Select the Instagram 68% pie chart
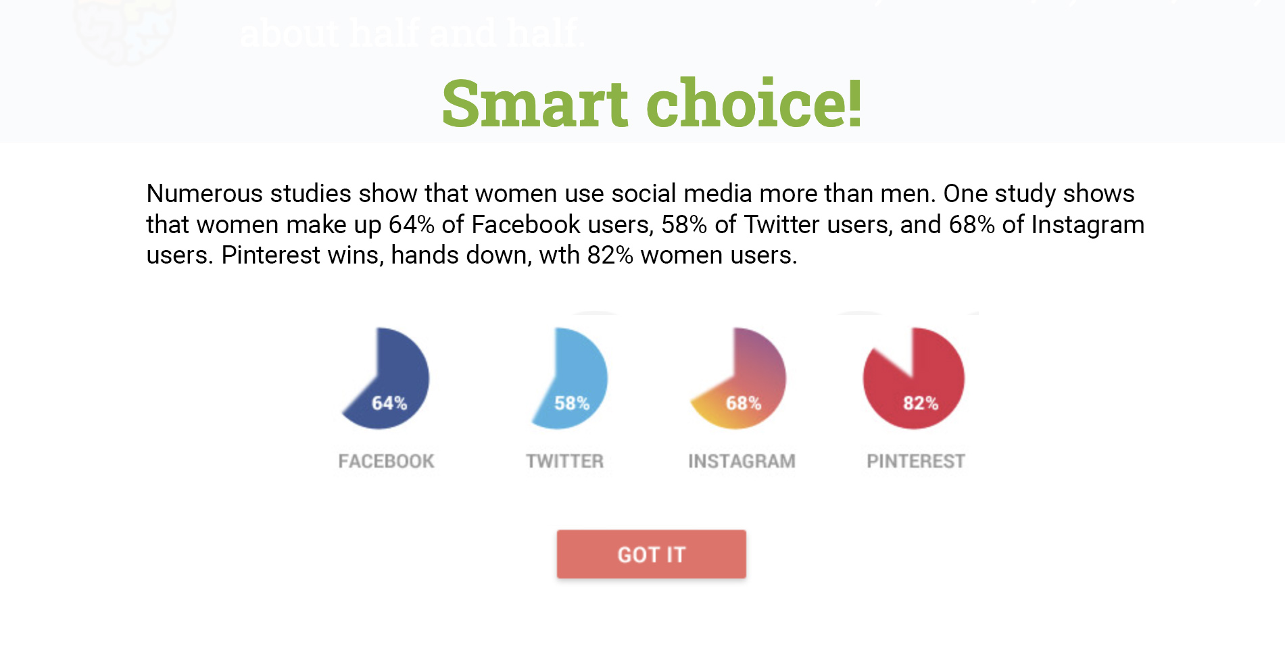This screenshot has width=1285, height=665. 737,378
